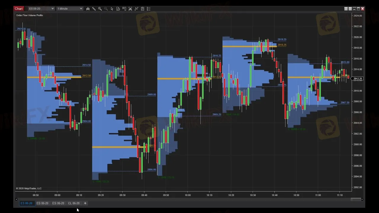Select the cursor pointer tool

112,9
